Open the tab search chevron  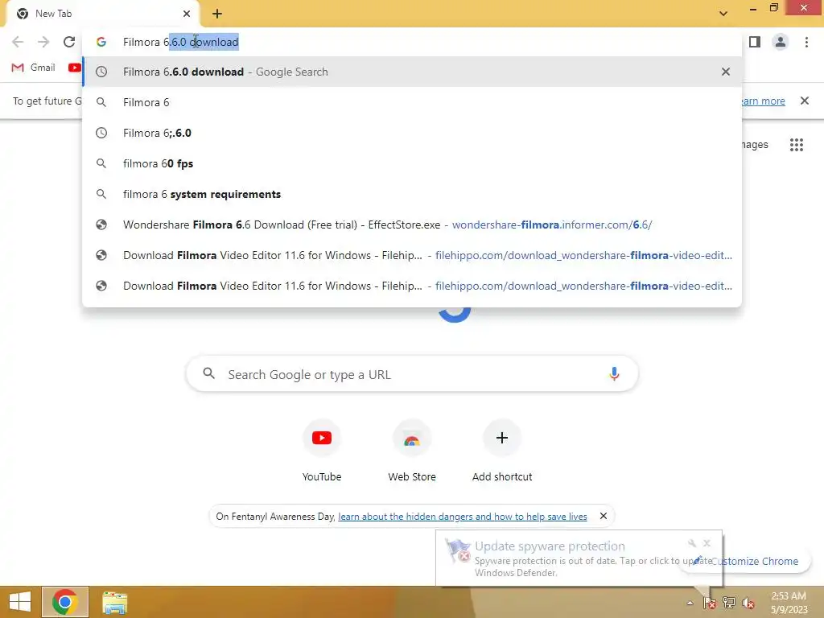(723, 14)
